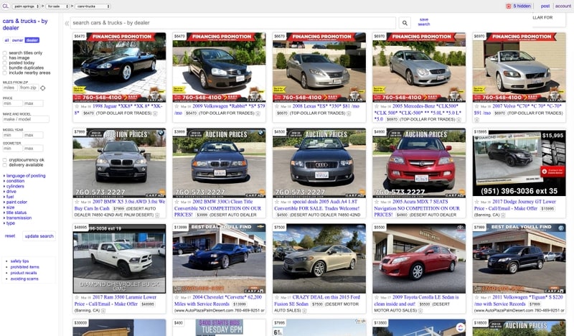This screenshot has height=336, width=574.
Task: Favorite the 2007 BMW X5 listing star
Action: click(77, 202)
